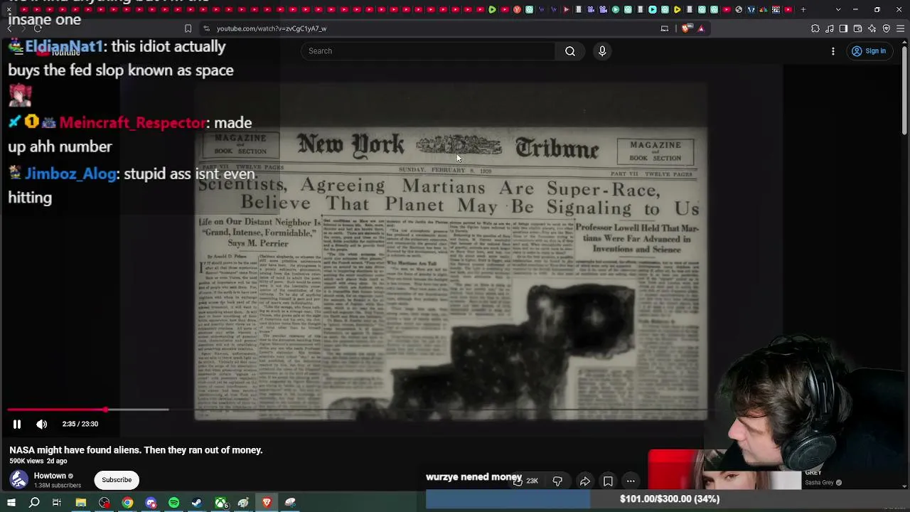Save the video with the bookmark icon
This screenshot has width=910, height=512.
(x=608, y=481)
